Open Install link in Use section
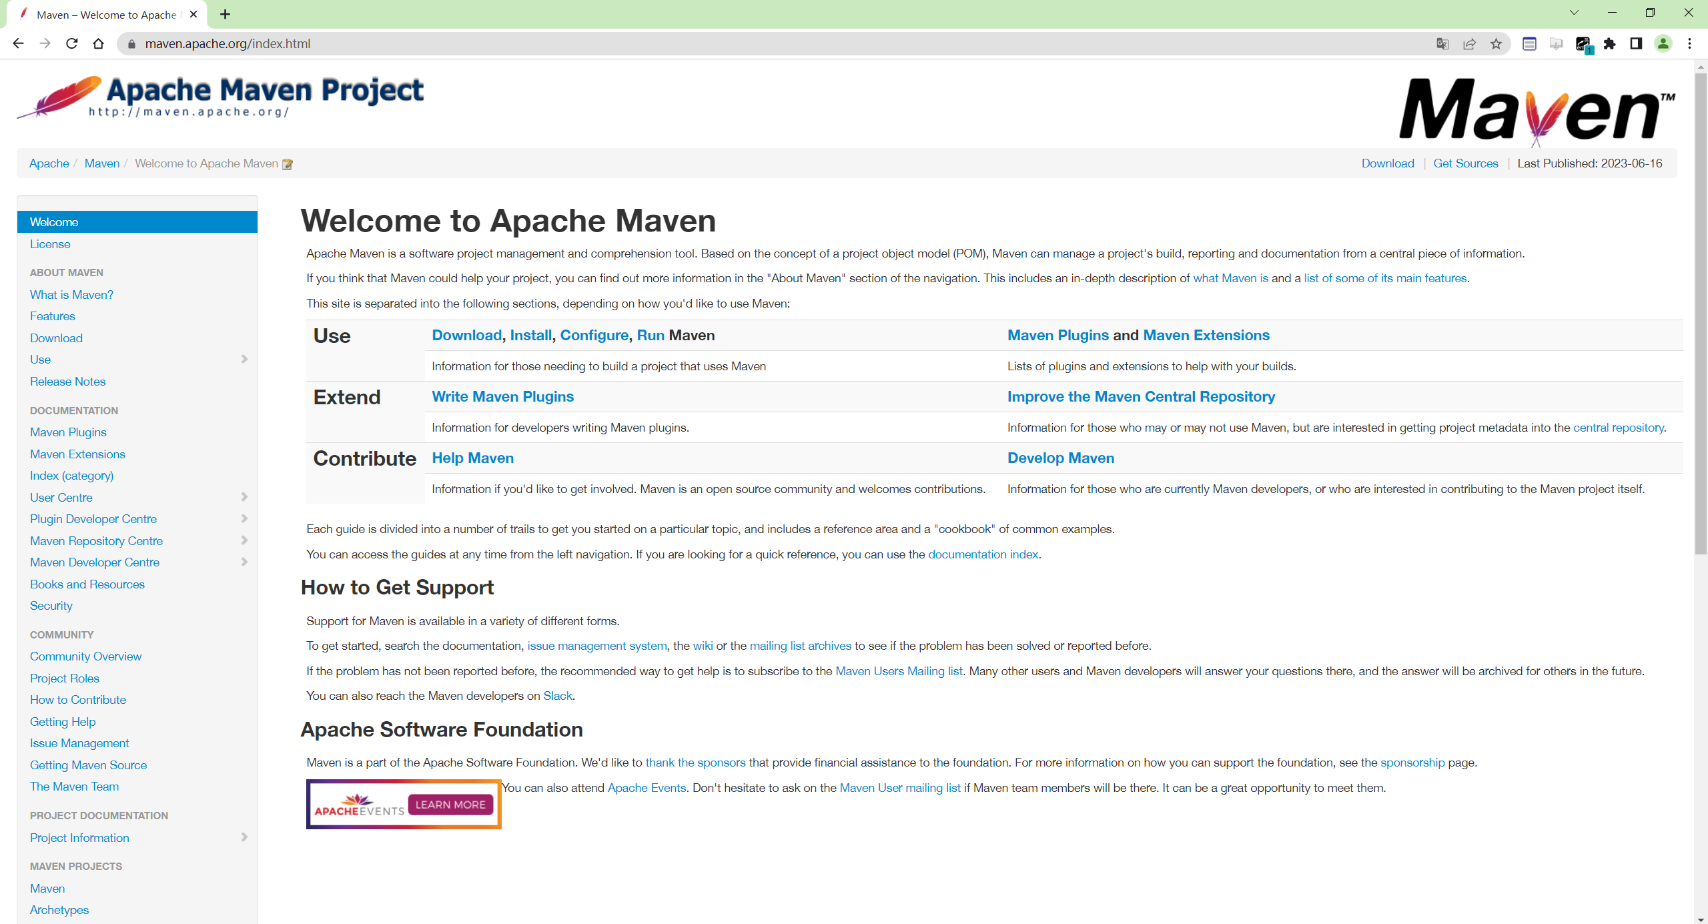Screen dimensions: 1708x924 point(531,336)
